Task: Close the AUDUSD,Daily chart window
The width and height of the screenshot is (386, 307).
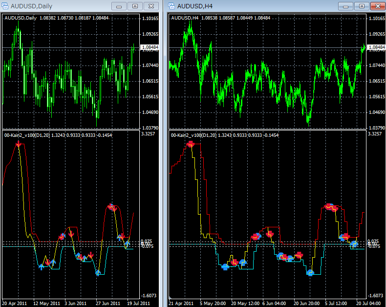Action: pyautogui.click(x=151, y=6)
